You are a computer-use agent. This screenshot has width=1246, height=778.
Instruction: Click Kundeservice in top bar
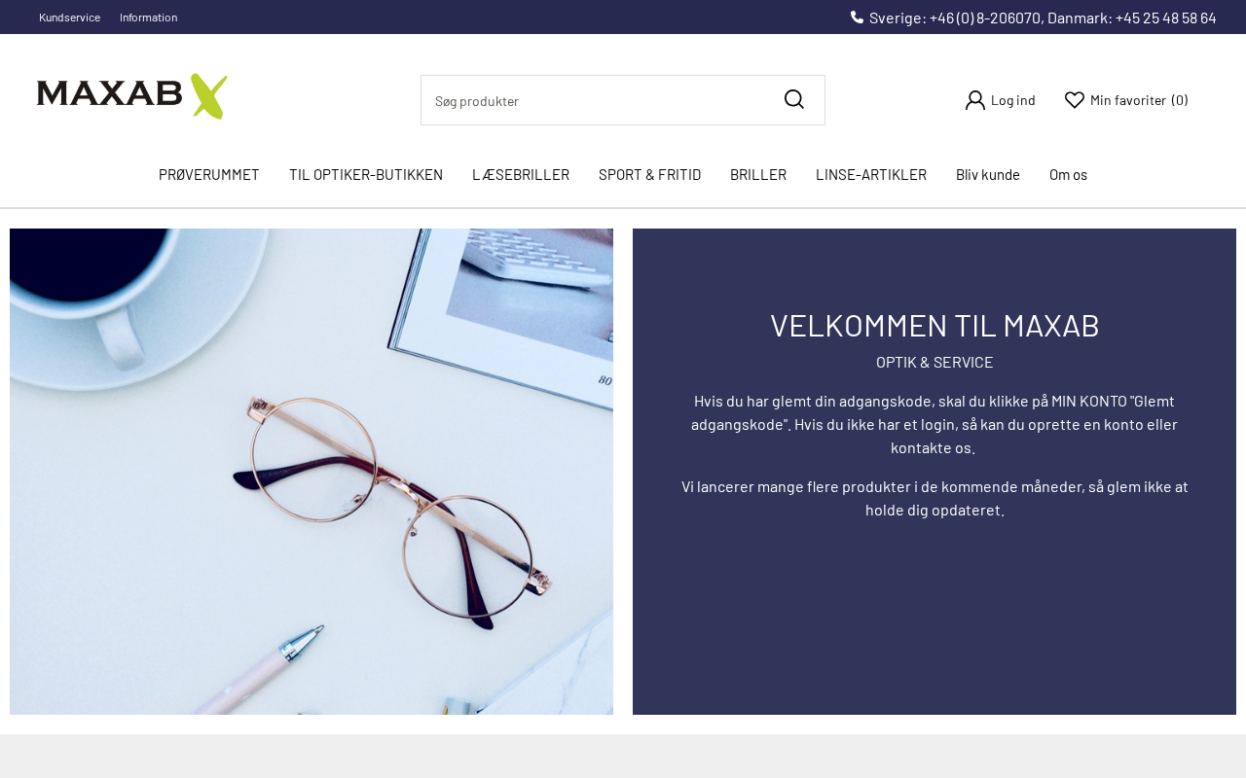(x=69, y=18)
